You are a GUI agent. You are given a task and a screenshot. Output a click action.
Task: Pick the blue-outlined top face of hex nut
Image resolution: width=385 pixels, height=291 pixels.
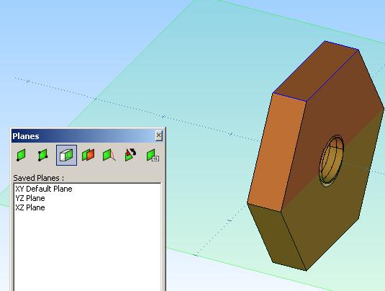pos(315,71)
